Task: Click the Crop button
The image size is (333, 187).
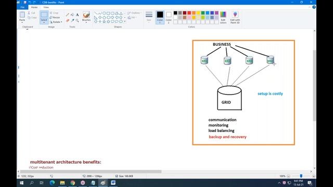Action: pos(54,13)
